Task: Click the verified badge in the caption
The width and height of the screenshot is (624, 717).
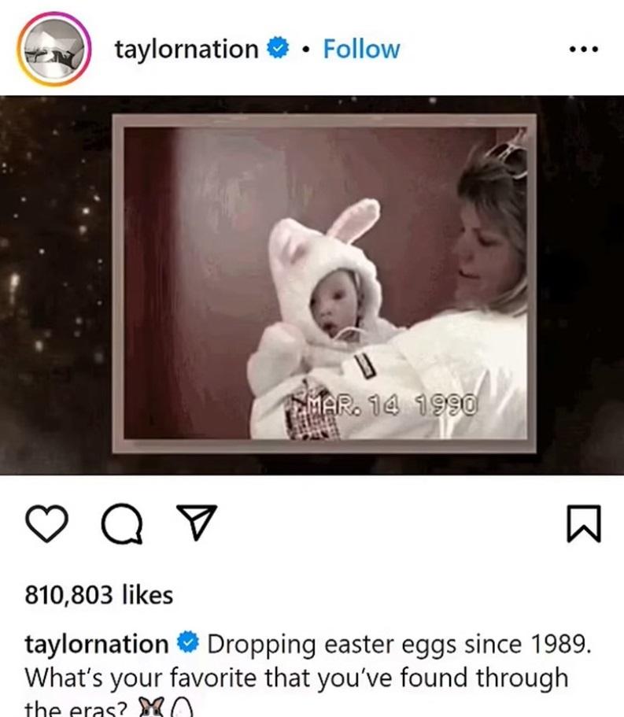Action: tap(186, 644)
